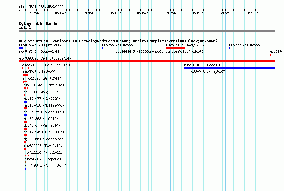Open nsv1010188 (Coe2014) label
Image resolution: width=284 pixels, height=191 pixels.
coord(203,65)
